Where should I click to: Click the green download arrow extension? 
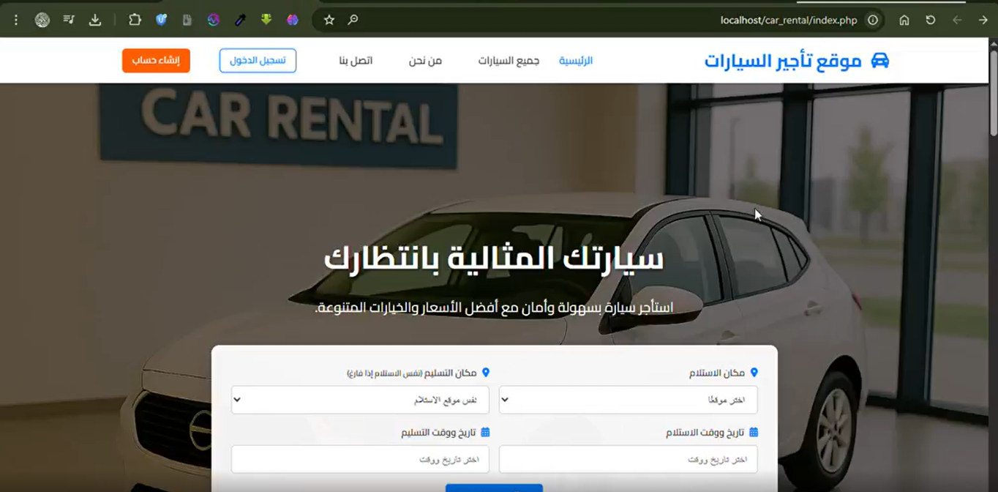pos(266,20)
